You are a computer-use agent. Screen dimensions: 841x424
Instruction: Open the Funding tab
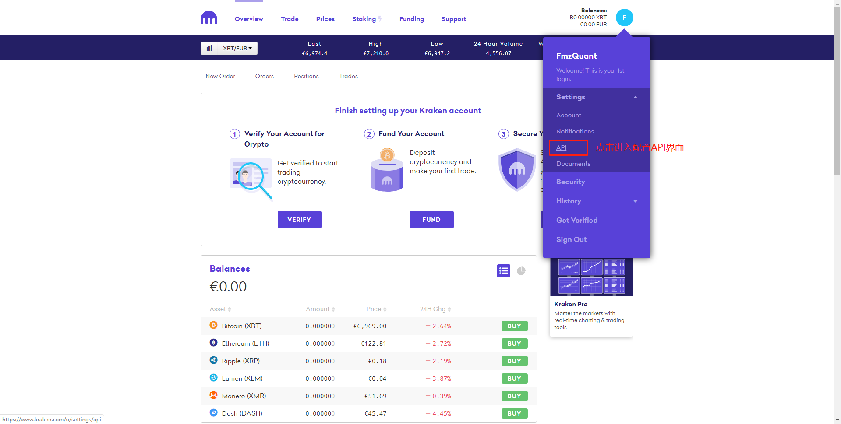pos(412,19)
